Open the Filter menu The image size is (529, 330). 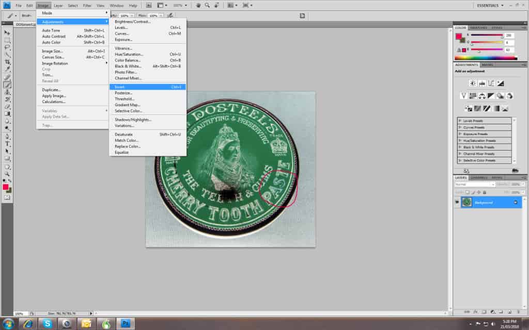[87, 6]
